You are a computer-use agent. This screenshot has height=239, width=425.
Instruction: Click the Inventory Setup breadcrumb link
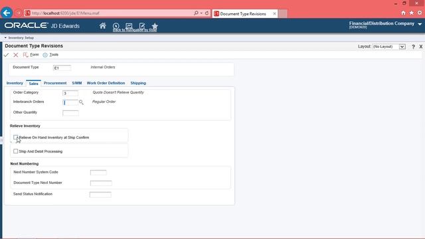pyautogui.click(x=21, y=38)
